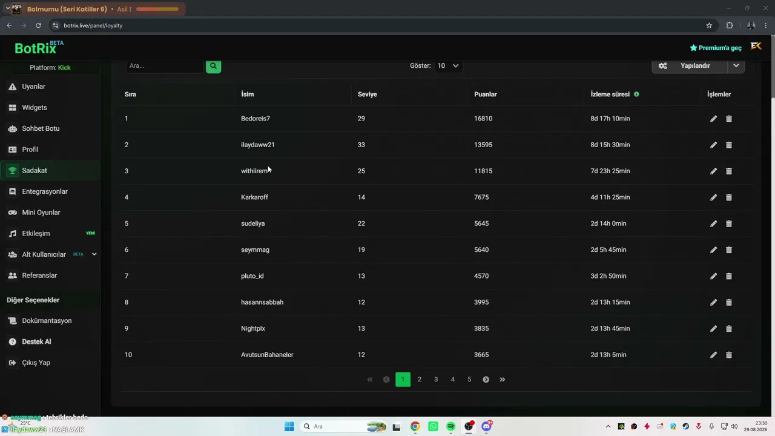Screen dimensions: 775x436
Task: Open the Referanslar page
Action: [x=51, y=276]
